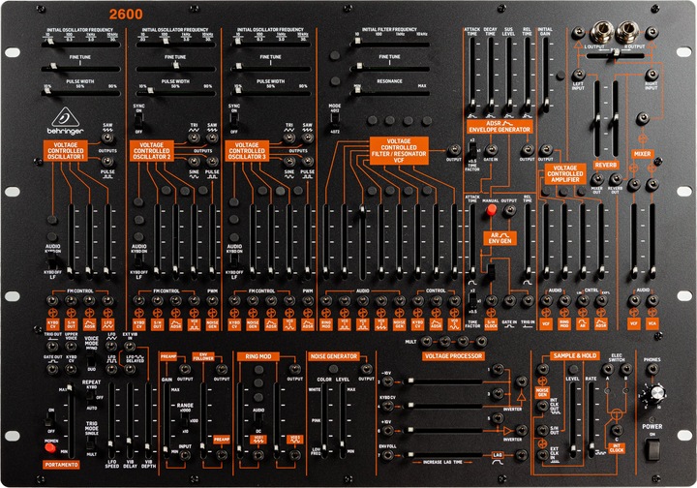Click the VCO 1 PULSE output jack
This screenshot has width=697, height=488.
107,162
